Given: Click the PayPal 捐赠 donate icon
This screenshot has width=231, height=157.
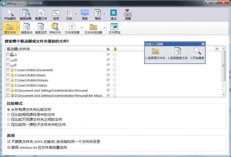Looking at the screenshot, I should click(x=128, y=14).
